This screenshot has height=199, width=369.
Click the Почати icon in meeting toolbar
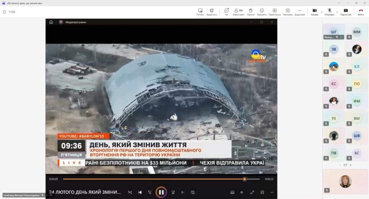point(200,12)
